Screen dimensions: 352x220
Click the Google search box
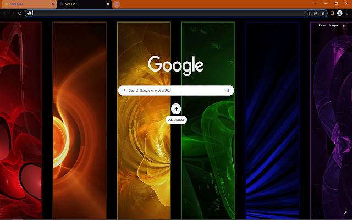[x=176, y=90]
